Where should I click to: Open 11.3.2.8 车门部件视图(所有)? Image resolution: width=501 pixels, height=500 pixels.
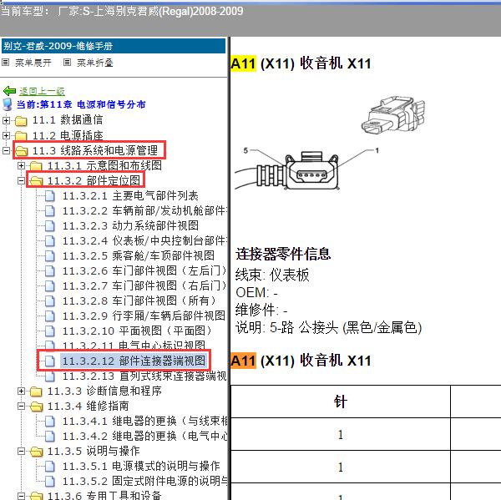(x=139, y=301)
